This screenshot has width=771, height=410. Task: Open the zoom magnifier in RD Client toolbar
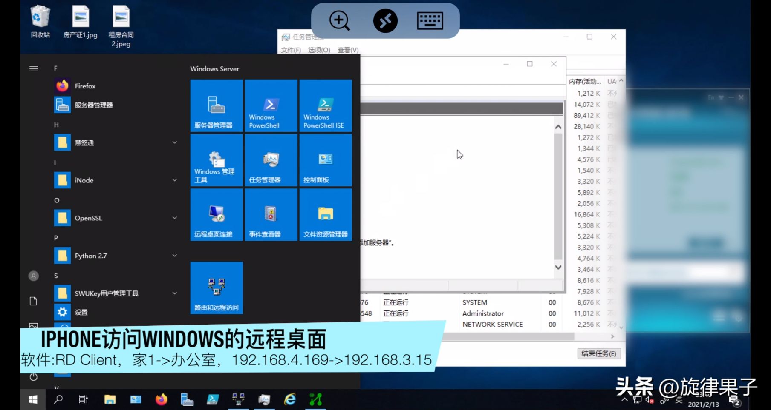click(x=339, y=21)
